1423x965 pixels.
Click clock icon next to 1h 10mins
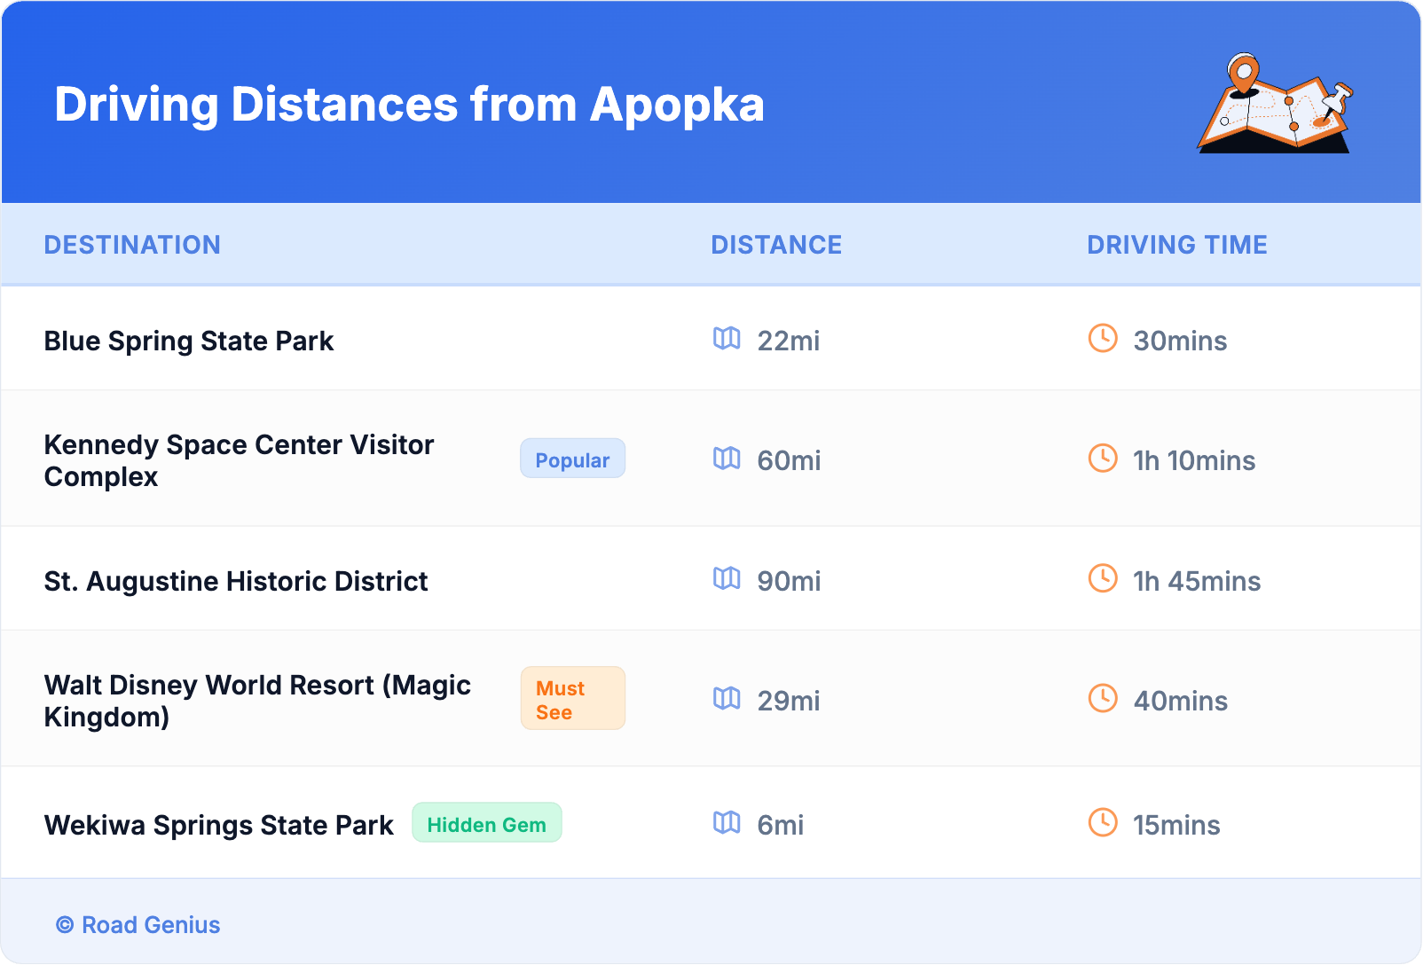[x=1103, y=459]
